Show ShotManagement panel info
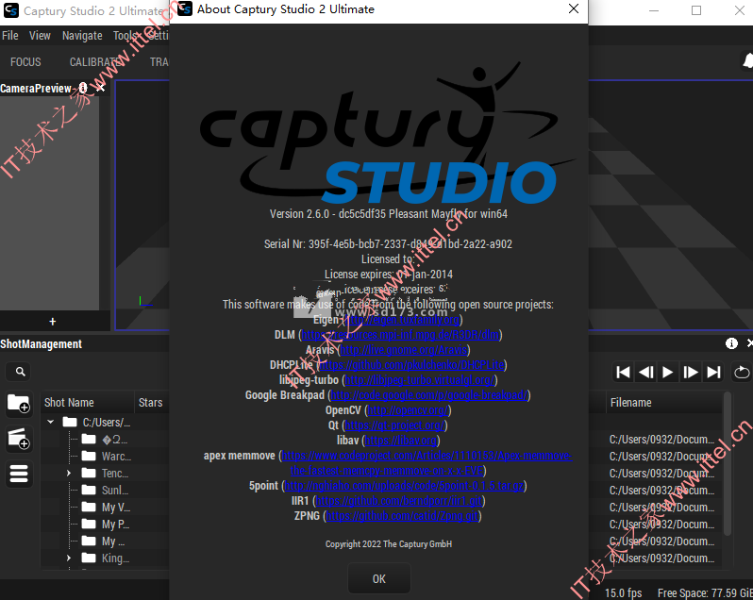Screen dimensions: 753x600 (x=731, y=343)
